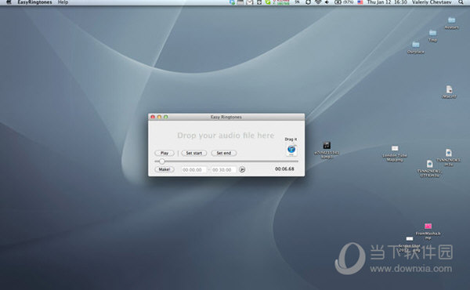Select the Ourplace folder on desktop

415,48
